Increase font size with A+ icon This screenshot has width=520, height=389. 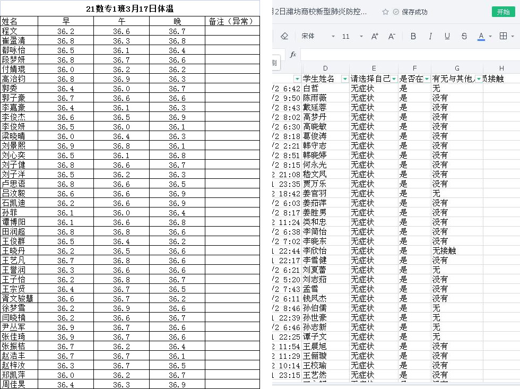click(x=375, y=36)
